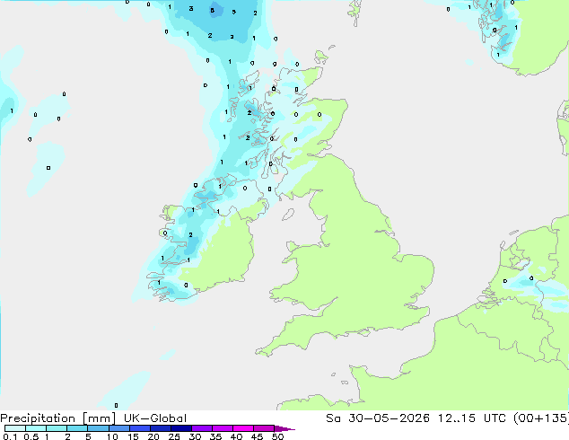Click the '40' legend scale label
Viewport: 569px width, 440px height.
[x=236, y=436]
